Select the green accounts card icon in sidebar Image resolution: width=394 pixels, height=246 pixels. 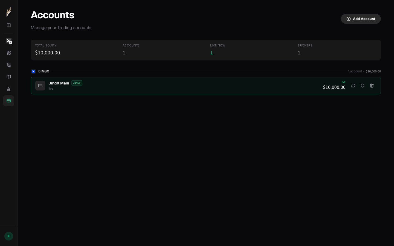pos(9,101)
